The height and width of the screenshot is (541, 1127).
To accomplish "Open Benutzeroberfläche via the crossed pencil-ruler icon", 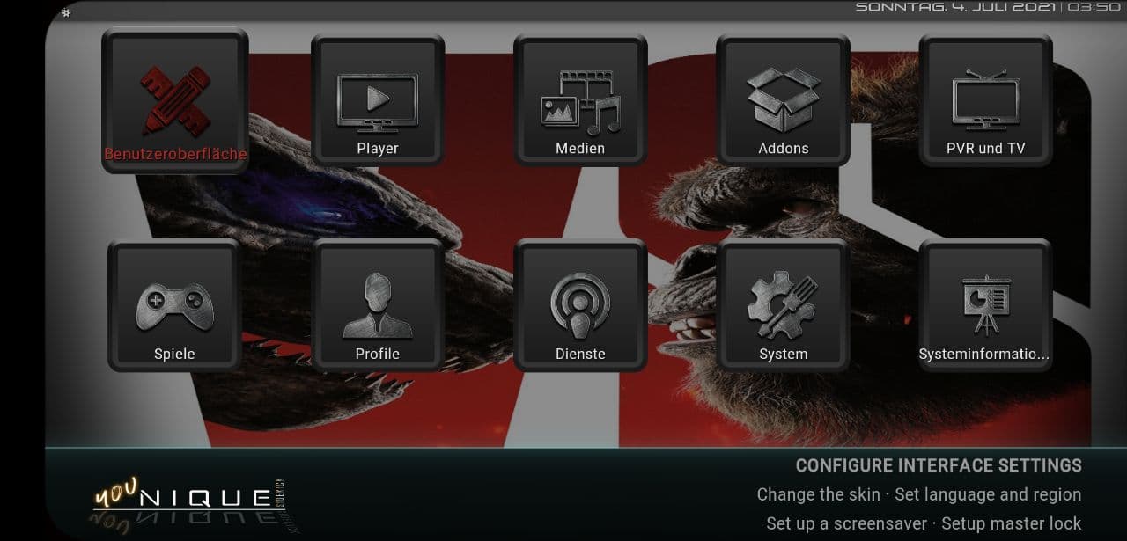I will coord(174,99).
